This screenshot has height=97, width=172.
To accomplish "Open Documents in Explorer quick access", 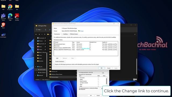I will click(x=41, y=38).
